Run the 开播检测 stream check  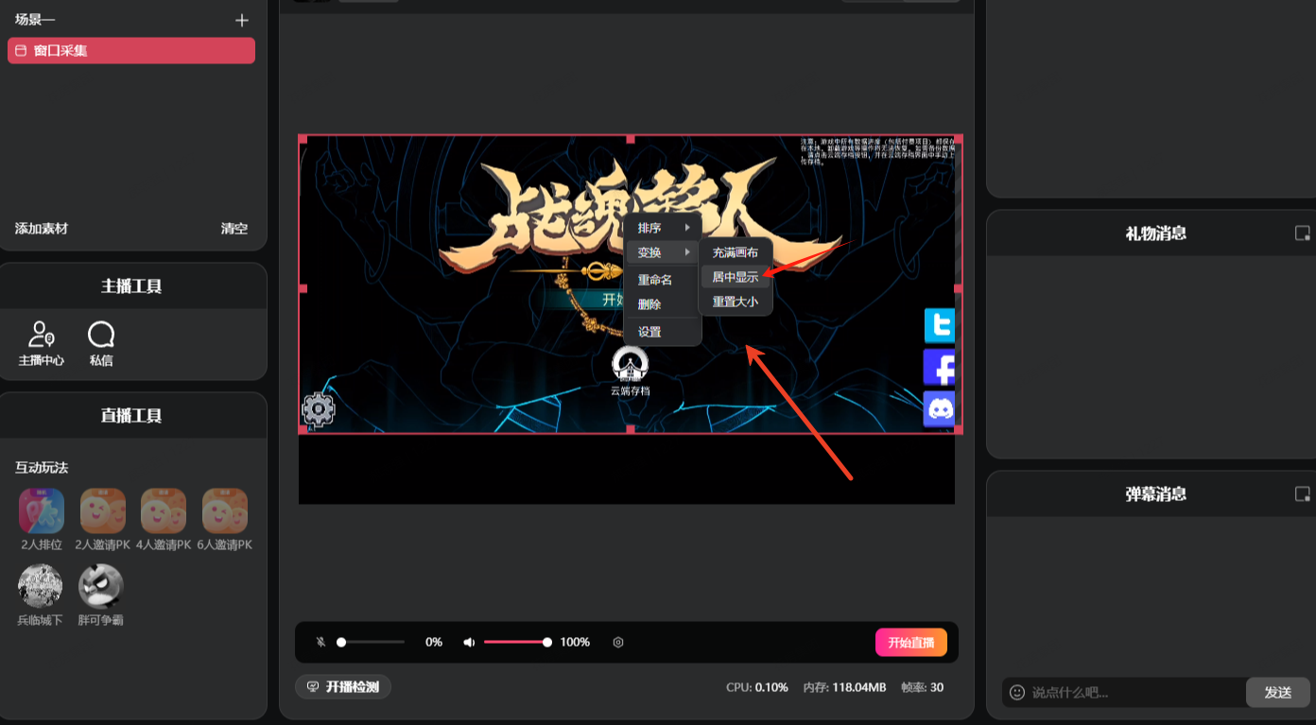[x=342, y=687]
